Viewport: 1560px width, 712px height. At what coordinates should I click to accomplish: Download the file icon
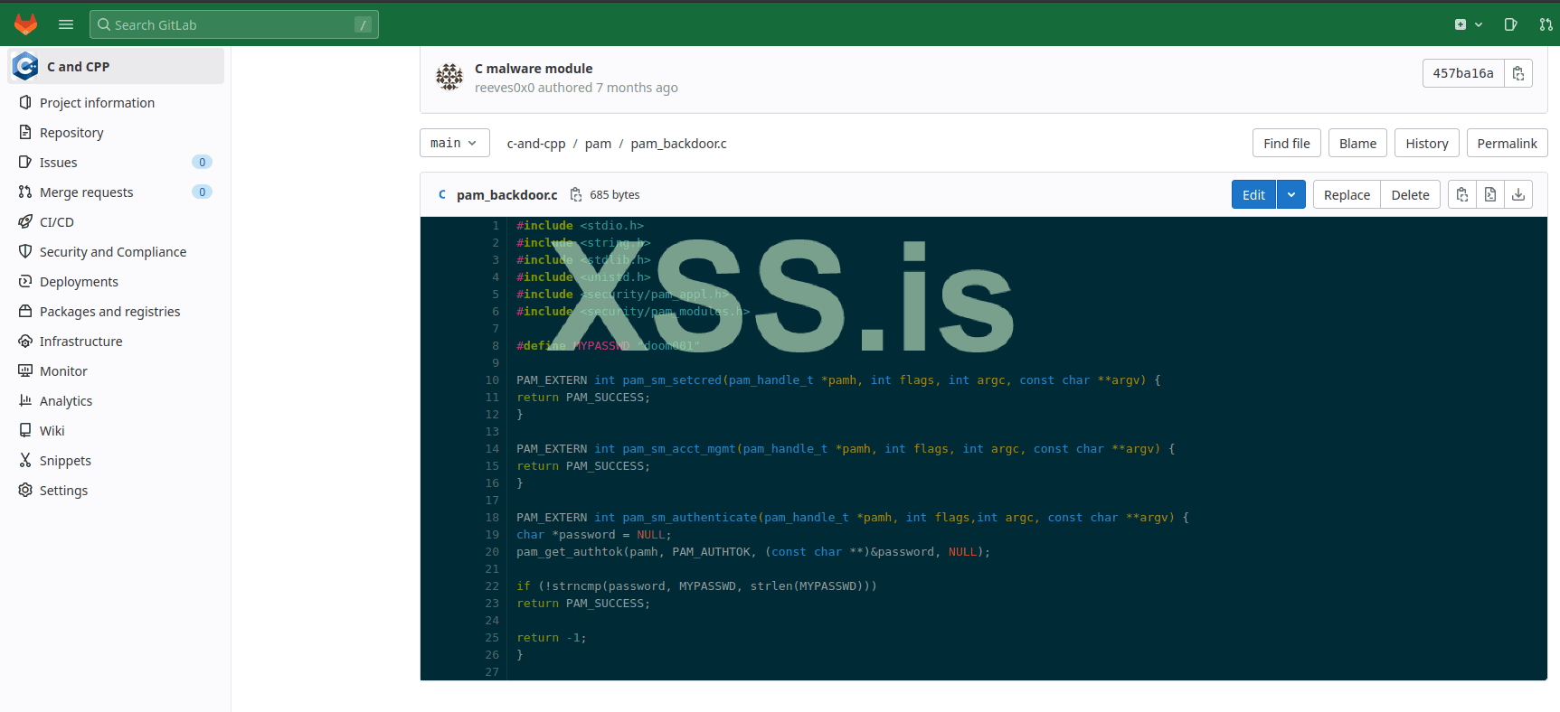point(1518,194)
